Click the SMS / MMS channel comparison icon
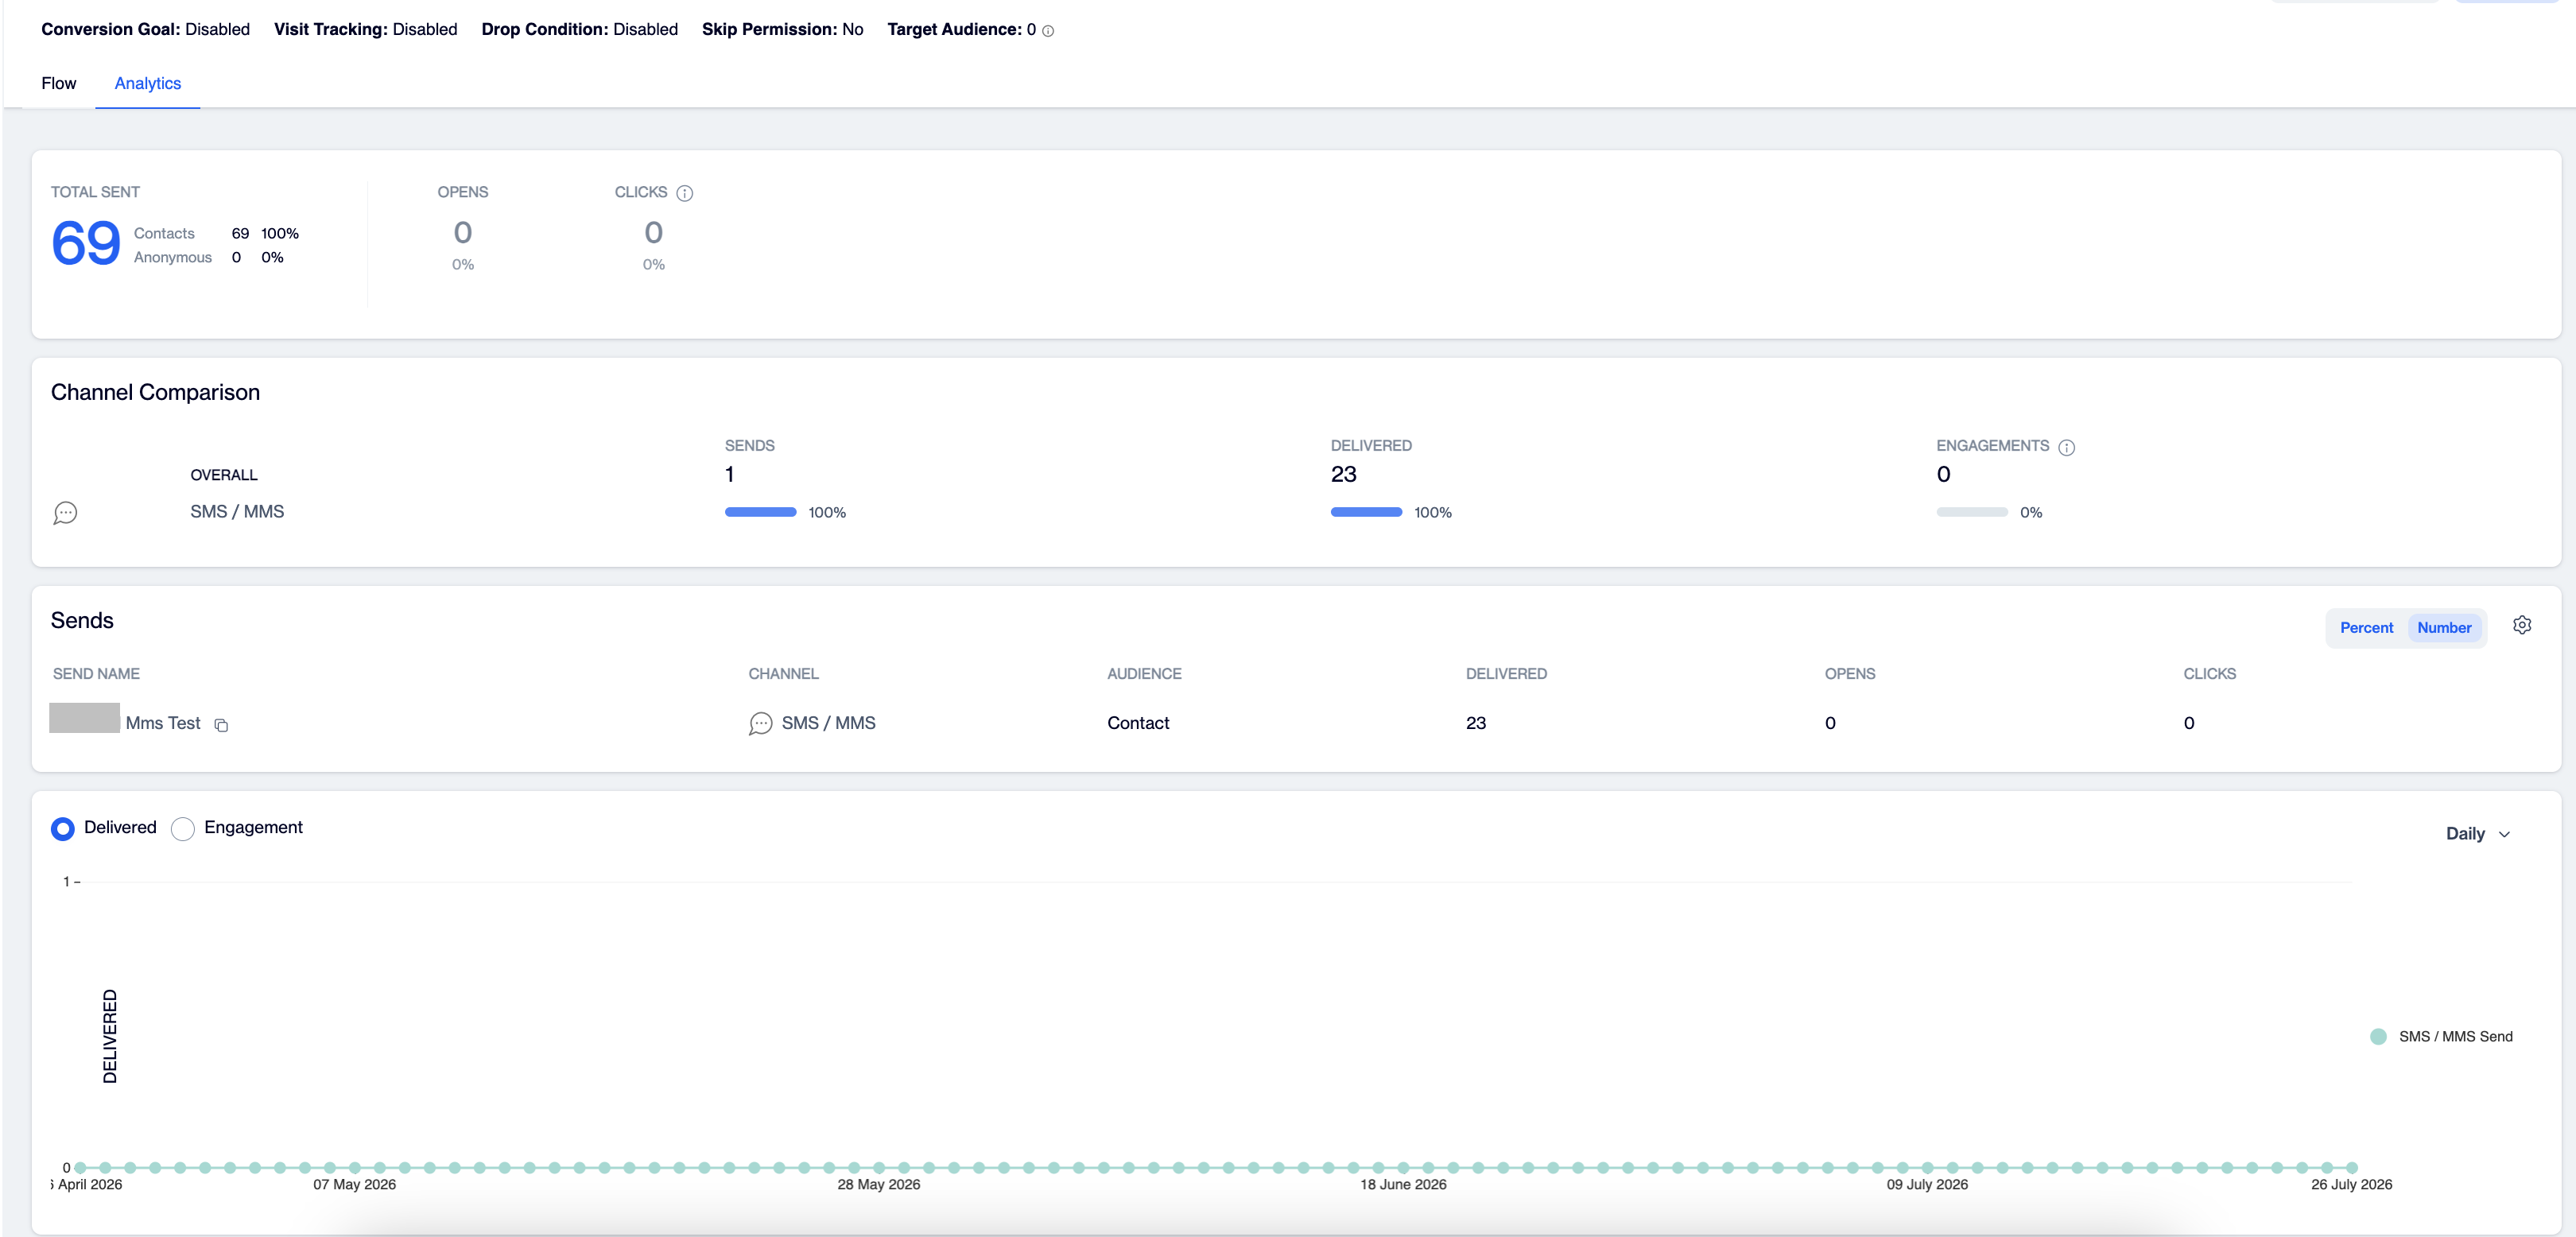This screenshot has width=2576, height=1237. [x=65, y=513]
